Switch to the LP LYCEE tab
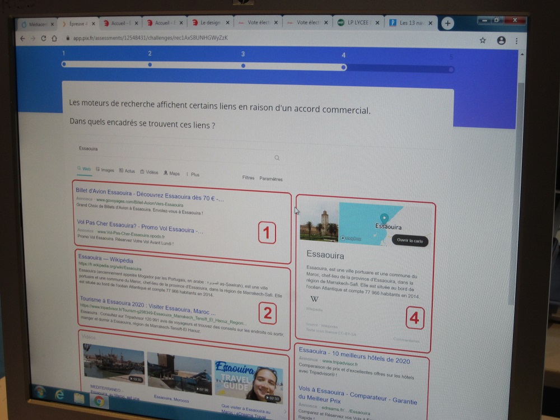The height and width of the screenshot is (420, 560). tap(358, 22)
